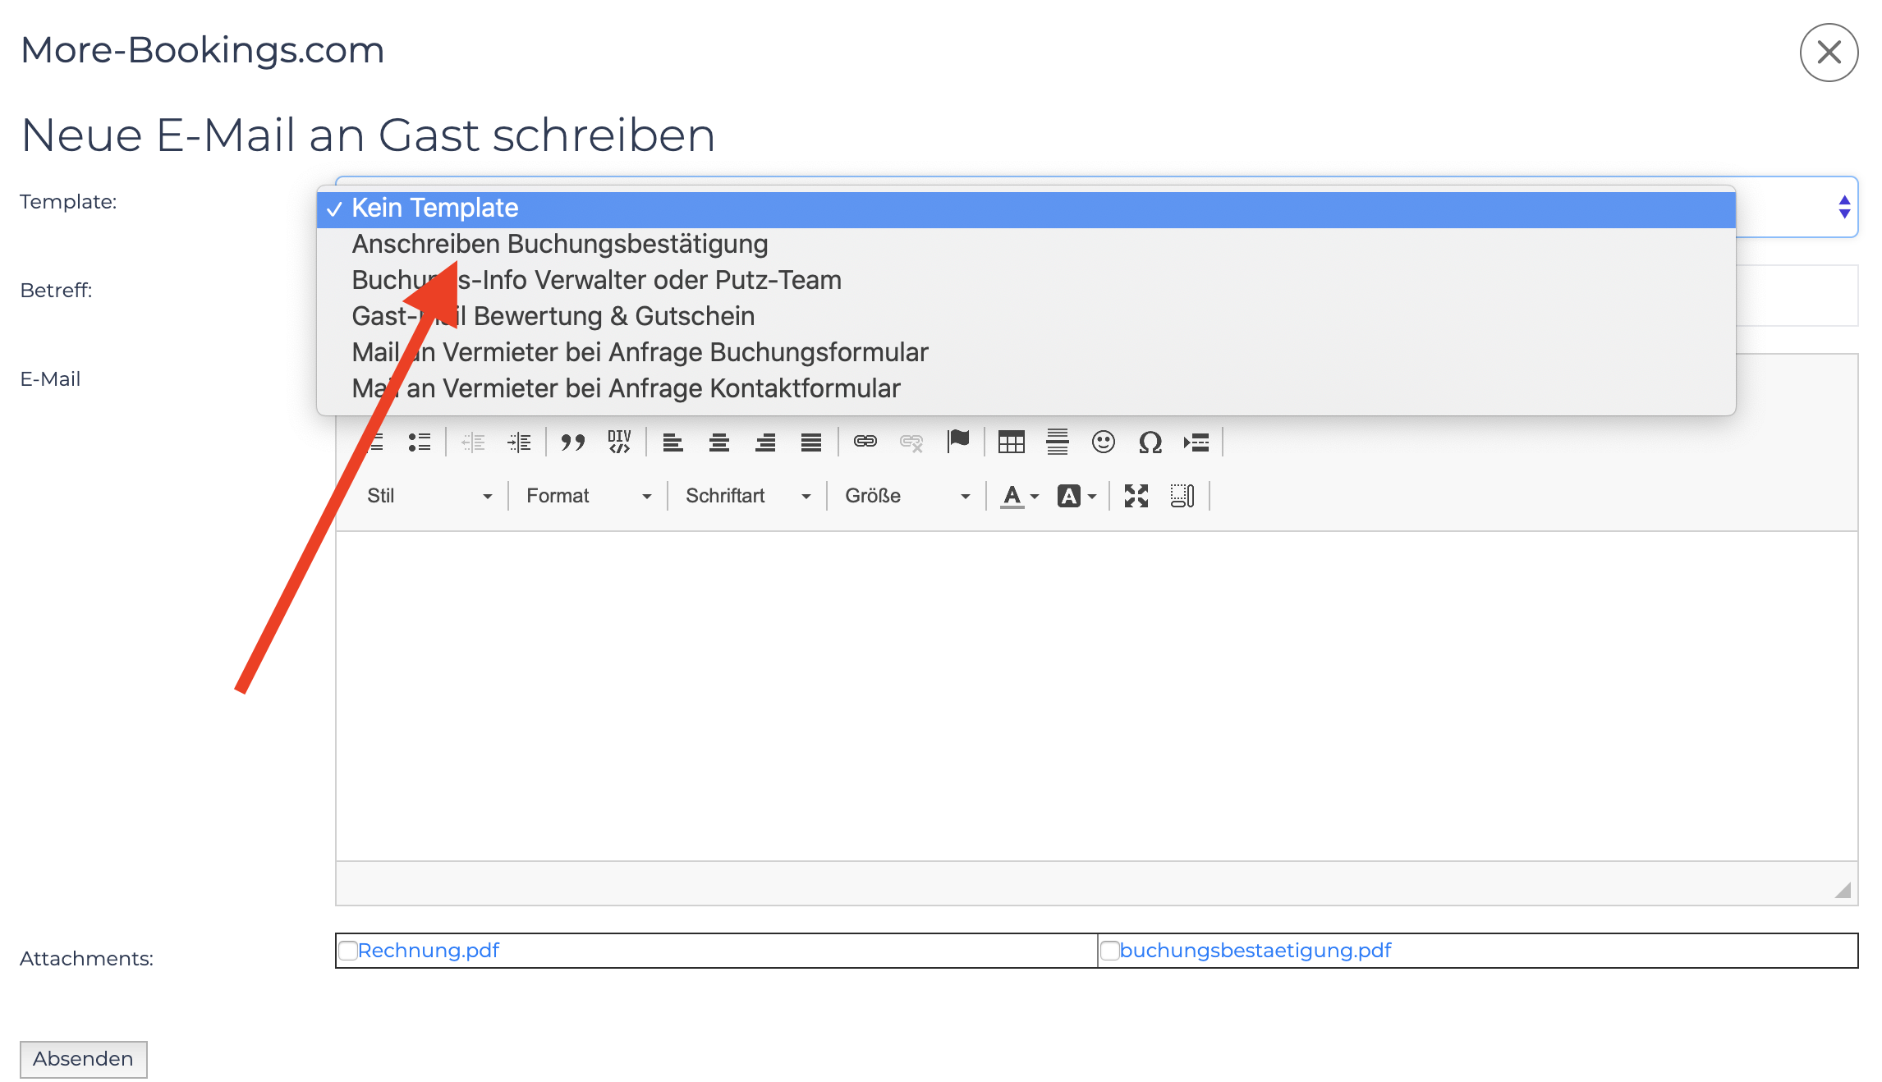
Task: Insert a page break
Action: (1196, 442)
